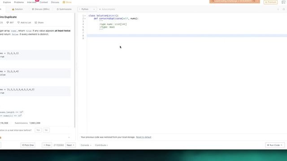Click the 'type nums: List[int]' line
This screenshot has width=287, height=161.
(x=113, y=24)
